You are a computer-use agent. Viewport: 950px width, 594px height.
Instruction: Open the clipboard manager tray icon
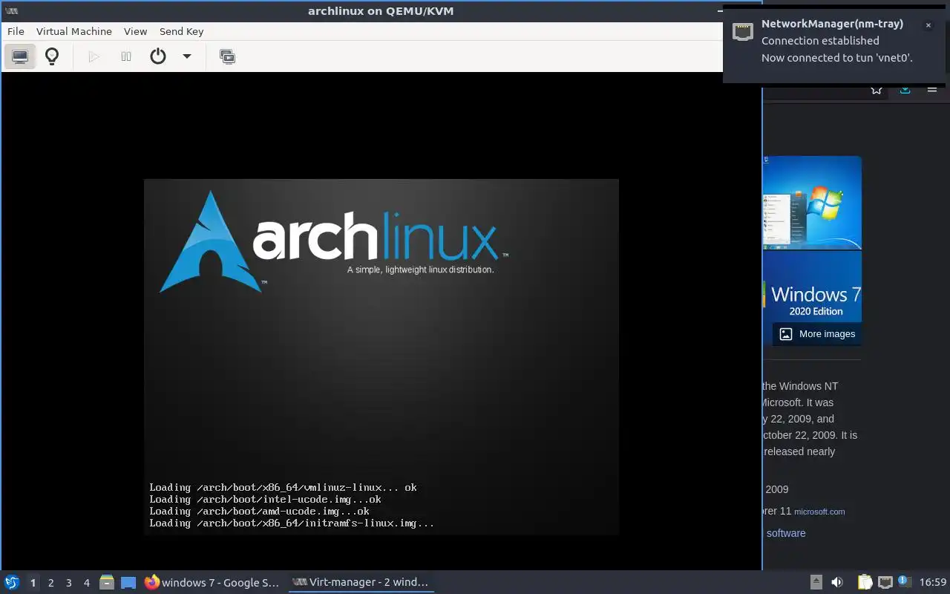[865, 582]
